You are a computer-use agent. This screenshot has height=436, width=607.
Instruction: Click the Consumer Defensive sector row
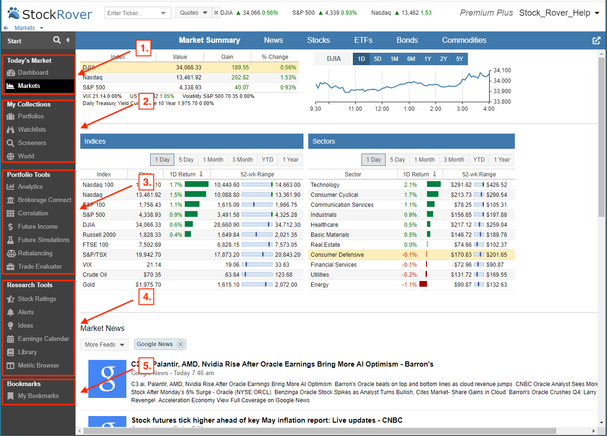pyautogui.click(x=411, y=255)
